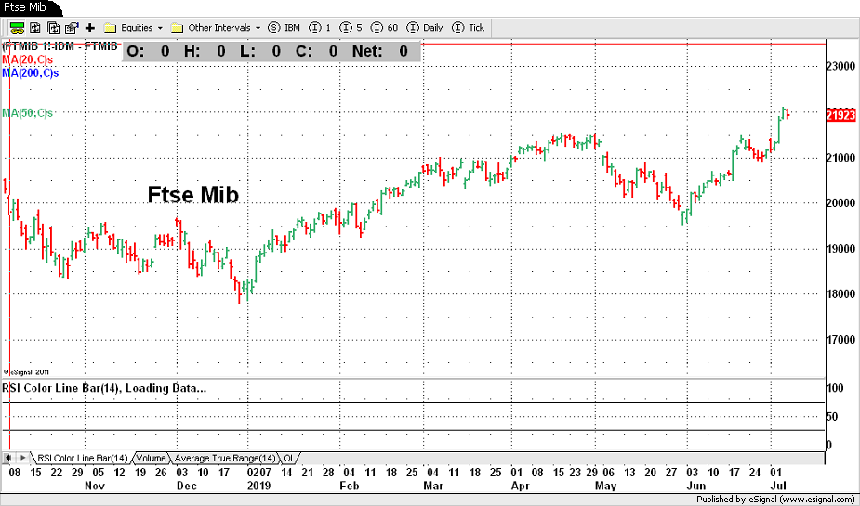The width and height of the screenshot is (860, 506).
Task: Click the stacked pages icon with arrows
Action: [53, 28]
